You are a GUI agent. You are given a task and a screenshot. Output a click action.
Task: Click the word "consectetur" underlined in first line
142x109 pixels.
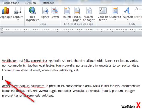tap(39, 61)
